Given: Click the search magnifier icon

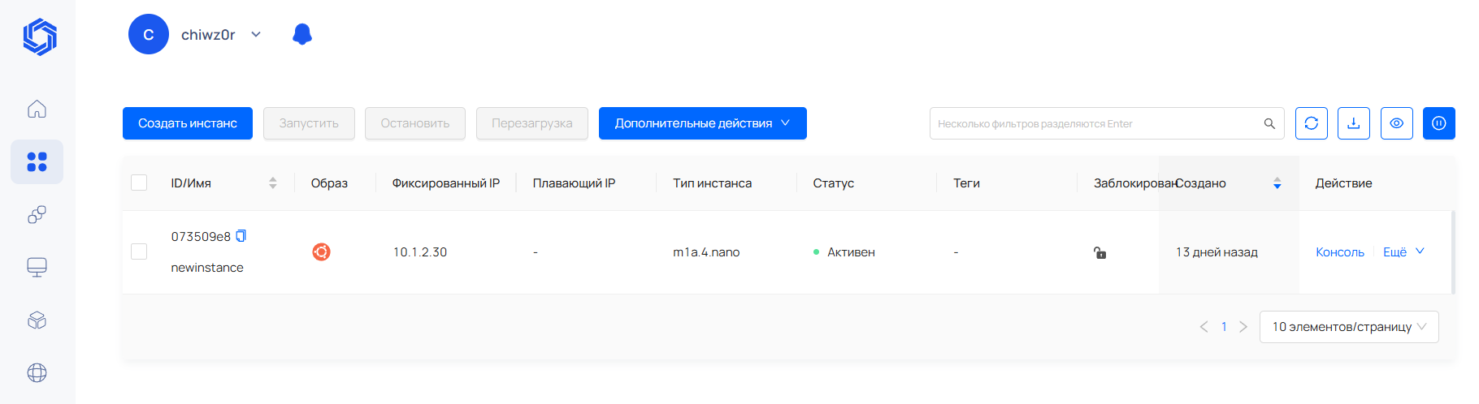Looking at the screenshot, I should (x=1269, y=123).
